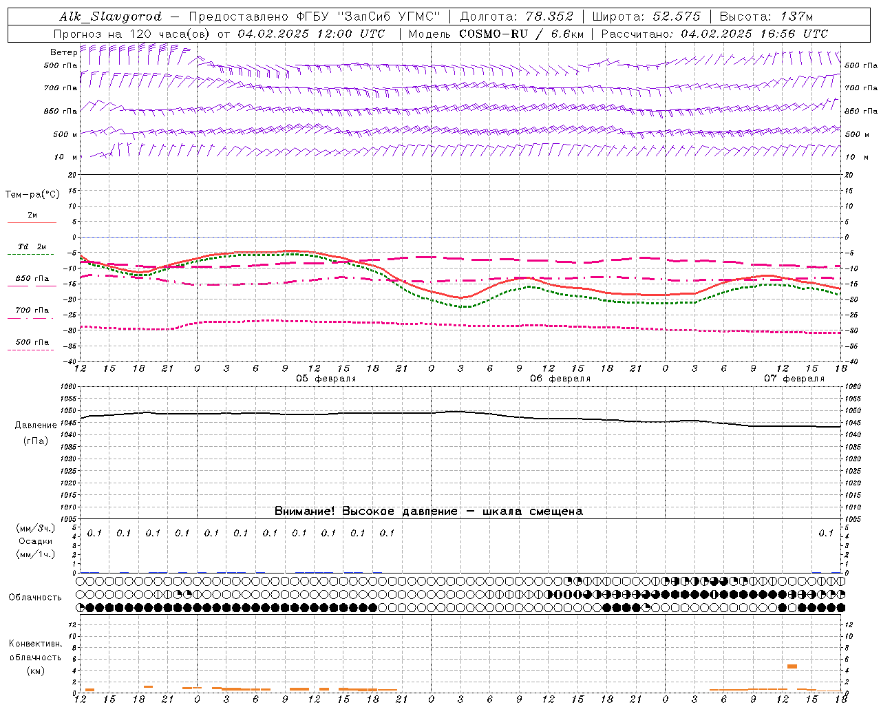Click the Td 2м legend entry

click(x=32, y=246)
